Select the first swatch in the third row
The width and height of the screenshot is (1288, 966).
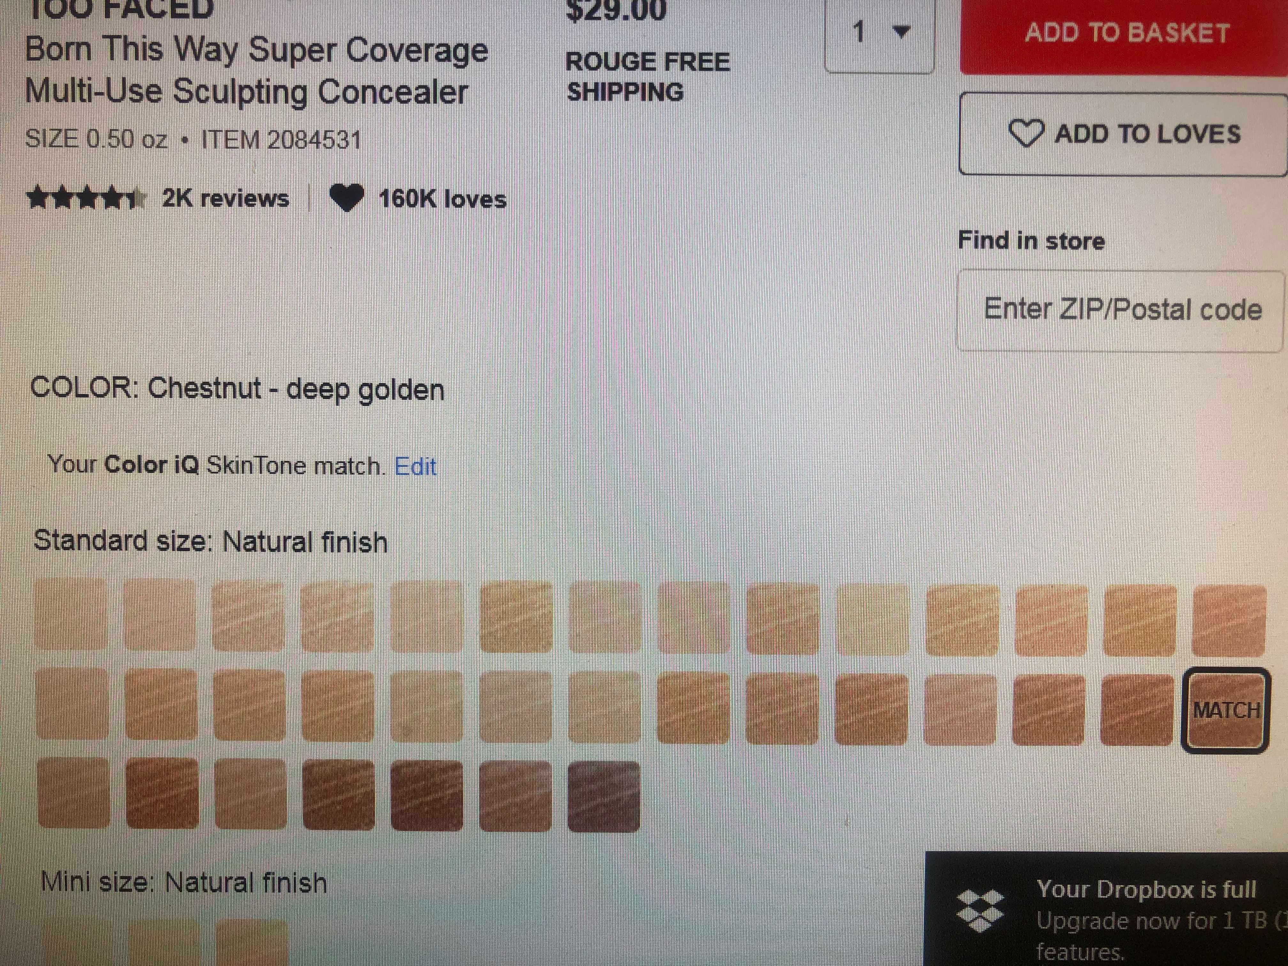(74, 792)
